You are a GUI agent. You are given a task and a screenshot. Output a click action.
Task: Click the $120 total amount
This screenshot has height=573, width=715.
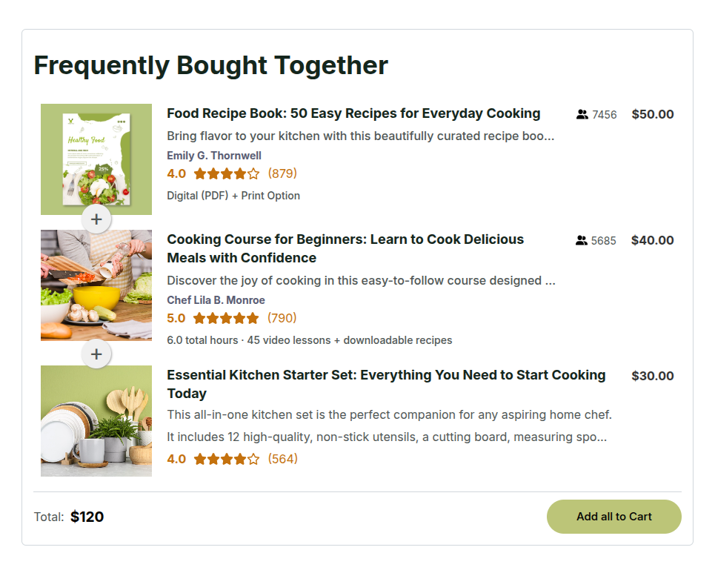87,517
